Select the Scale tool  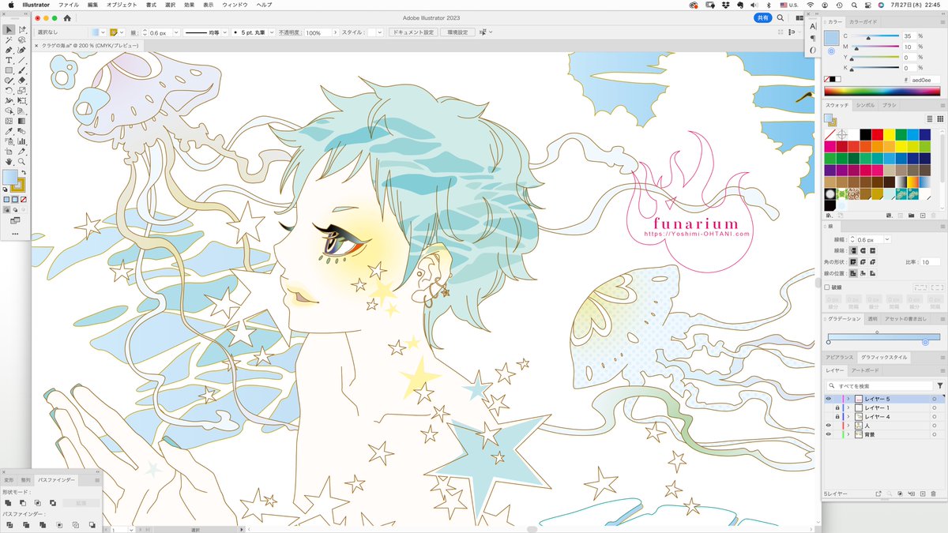(22, 90)
